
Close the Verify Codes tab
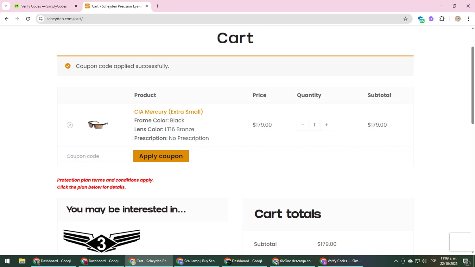pyautogui.click(x=76, y=6)
